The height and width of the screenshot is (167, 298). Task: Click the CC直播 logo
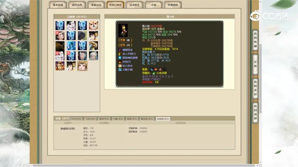(269, 16)
